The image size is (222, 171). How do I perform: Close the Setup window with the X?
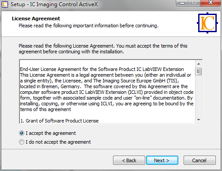211,3
